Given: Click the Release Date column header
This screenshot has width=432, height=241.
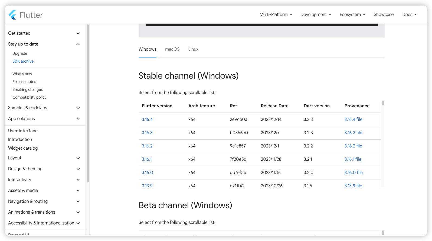Looking at the screenshot, I should click(275, 106).
